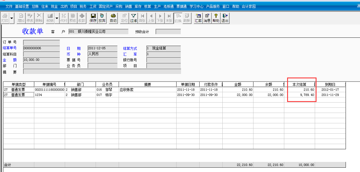Toggle the 切换 (Switch) toolbar button
The image size is (360, 172).
coord(178,18)
